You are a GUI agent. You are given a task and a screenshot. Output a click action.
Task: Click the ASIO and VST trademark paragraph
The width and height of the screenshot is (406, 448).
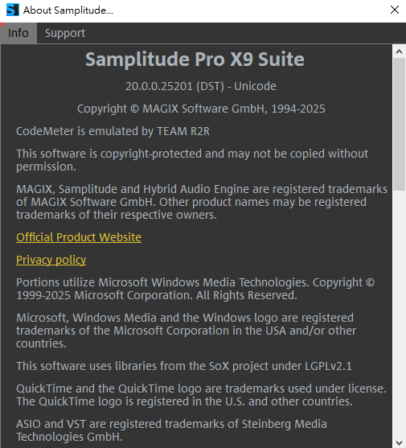point(171,430)
